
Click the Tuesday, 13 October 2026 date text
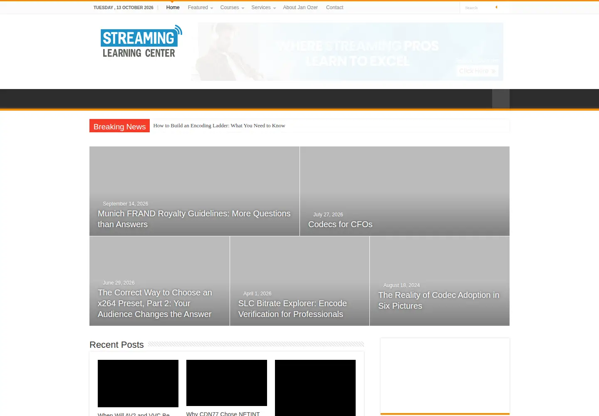[124, 7]
